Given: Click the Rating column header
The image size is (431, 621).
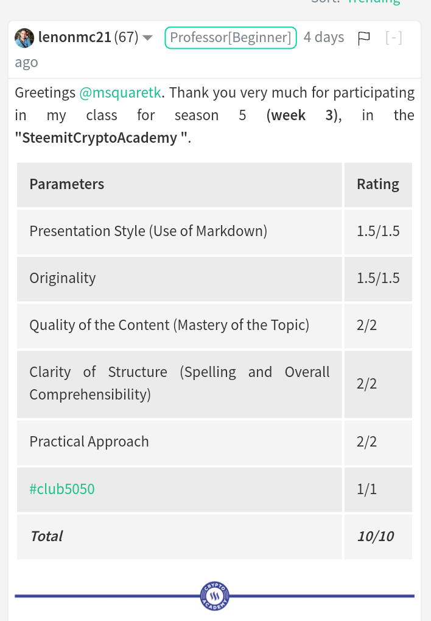Looking at the screenshot, I should [377, 184].
